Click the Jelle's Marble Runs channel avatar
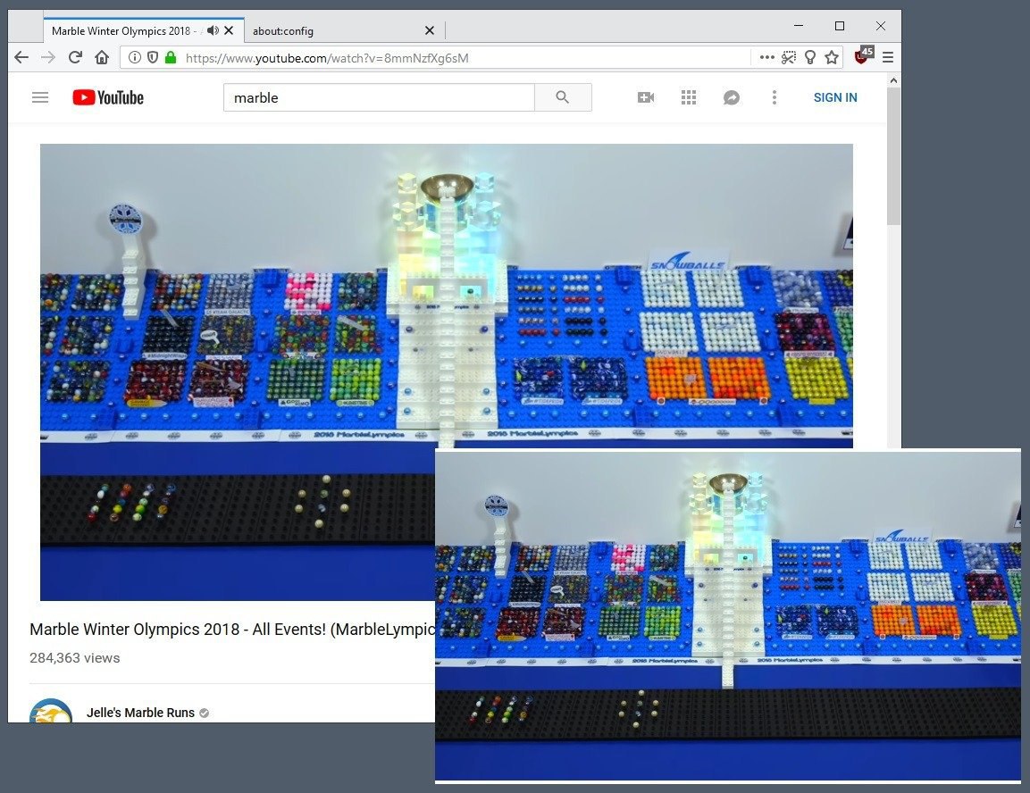Screen dimensions: 1030x793 click(x=51, y=710)
